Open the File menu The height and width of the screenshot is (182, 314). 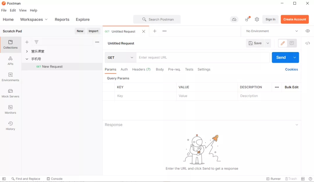point(4,10)
